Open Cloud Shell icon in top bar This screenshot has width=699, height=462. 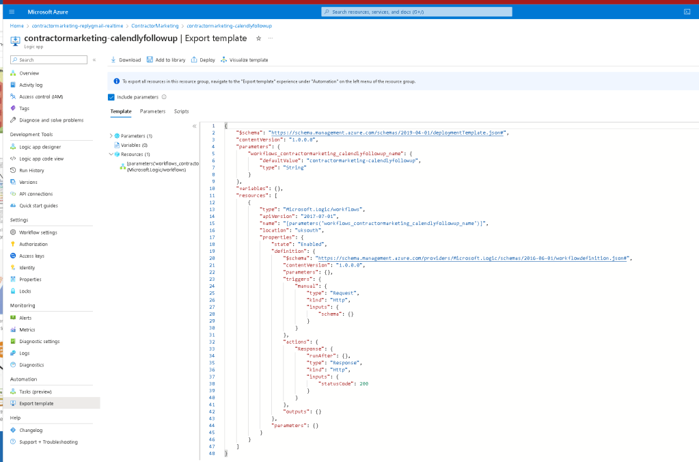687,12
